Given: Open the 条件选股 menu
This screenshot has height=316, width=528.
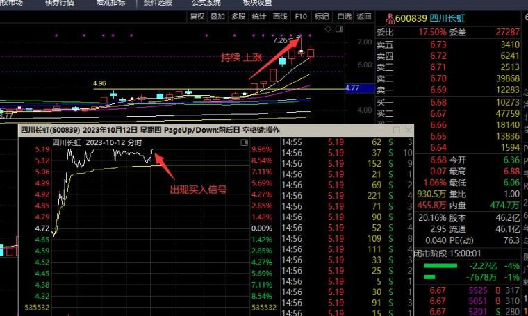Looking at the screenshot, I should (x=156, y=3).
